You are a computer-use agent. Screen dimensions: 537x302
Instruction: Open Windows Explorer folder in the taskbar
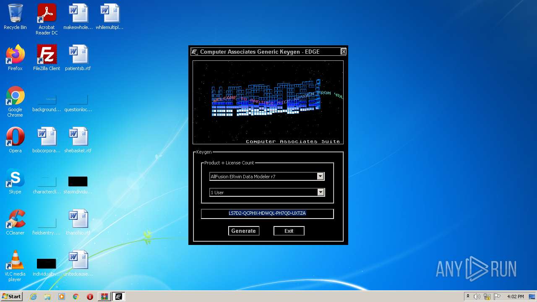(47, 297)
